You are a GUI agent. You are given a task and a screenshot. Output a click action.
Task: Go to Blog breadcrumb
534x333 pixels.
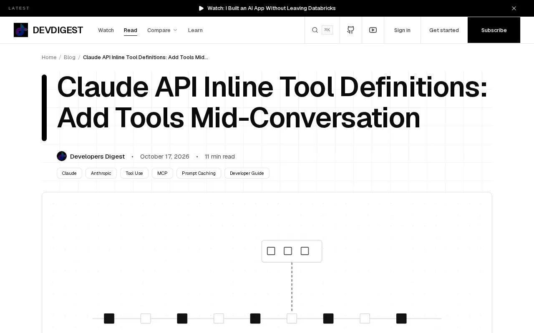point(70,57)
